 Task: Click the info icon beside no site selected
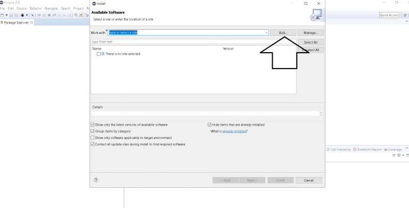103,54
